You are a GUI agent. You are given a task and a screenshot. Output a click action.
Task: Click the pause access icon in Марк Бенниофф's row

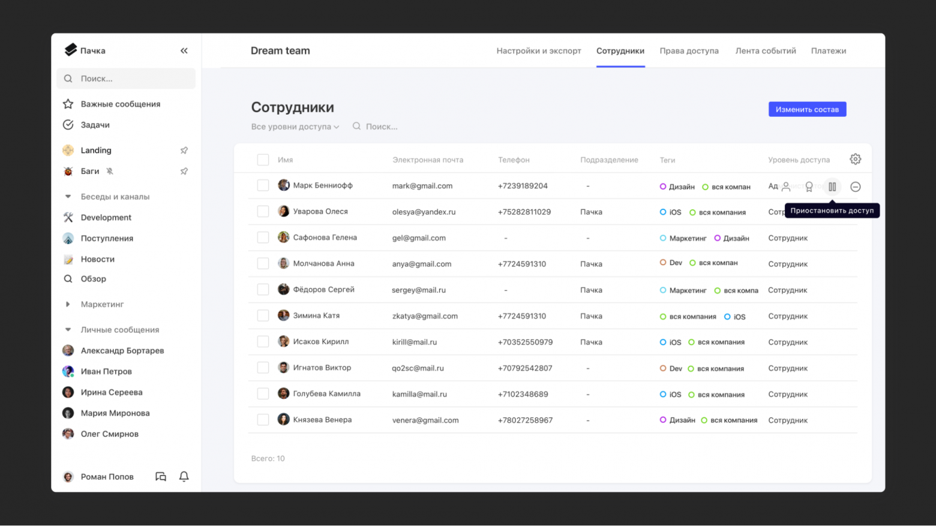[x=832, y=187]
